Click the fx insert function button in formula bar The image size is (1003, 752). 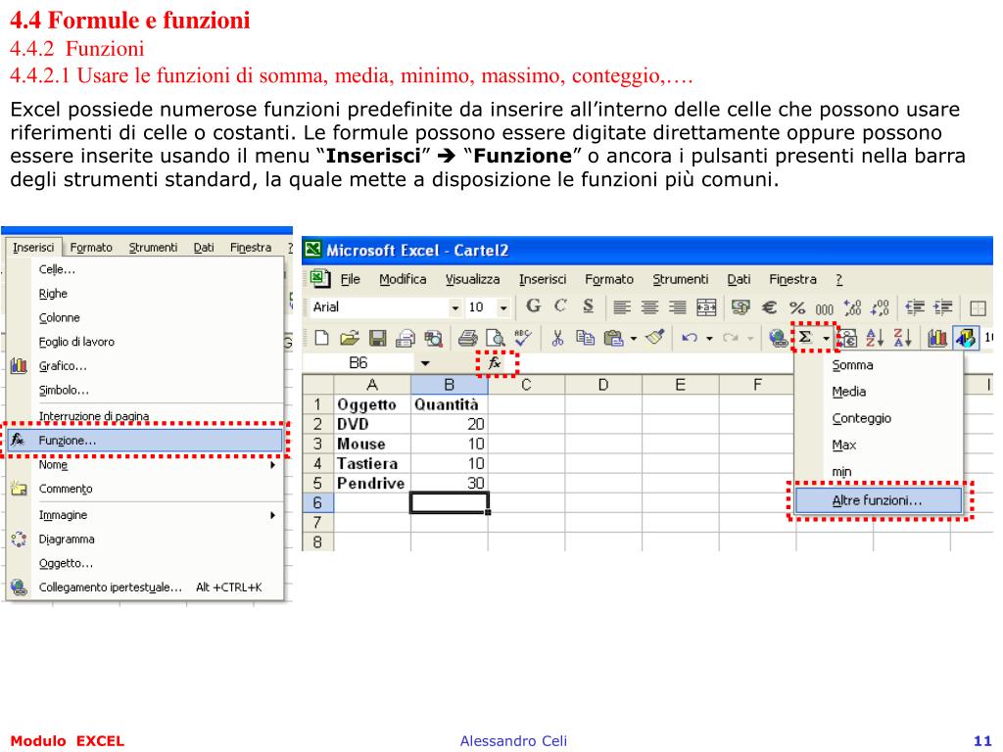495,363
